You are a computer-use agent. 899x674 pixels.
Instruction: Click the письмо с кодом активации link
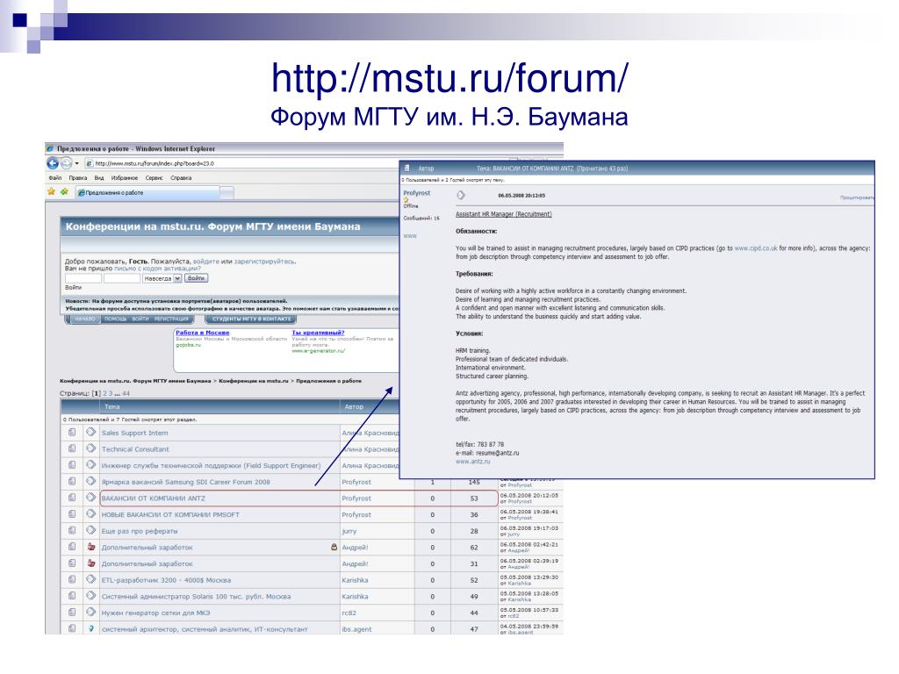[157, 269]
